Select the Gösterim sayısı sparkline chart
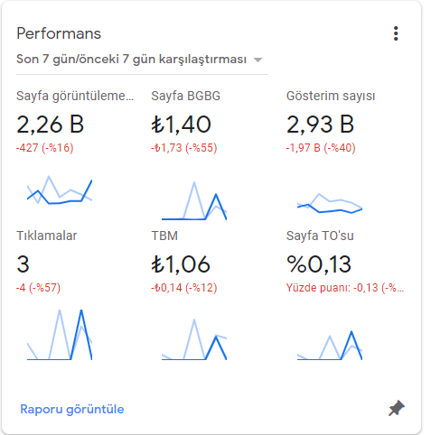This screenshot has height=435, width=431. pos(330,203)
